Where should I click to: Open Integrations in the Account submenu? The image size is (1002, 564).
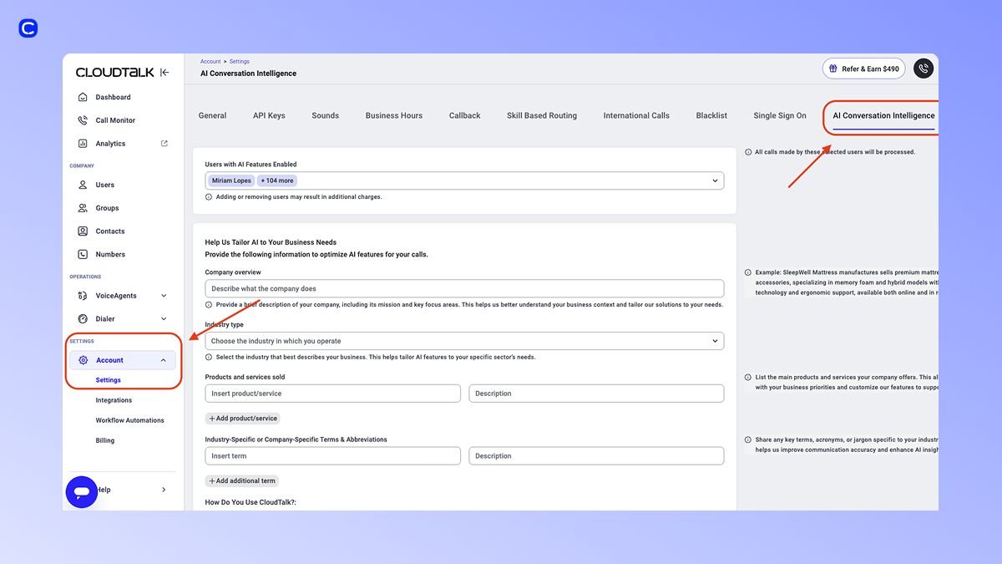114,400
